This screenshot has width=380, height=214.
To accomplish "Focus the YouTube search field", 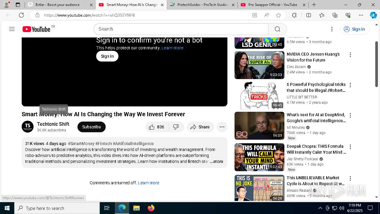I will pyautogui.click(x=181, y=29).
